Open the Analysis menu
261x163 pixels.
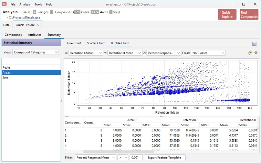point(25,4)
